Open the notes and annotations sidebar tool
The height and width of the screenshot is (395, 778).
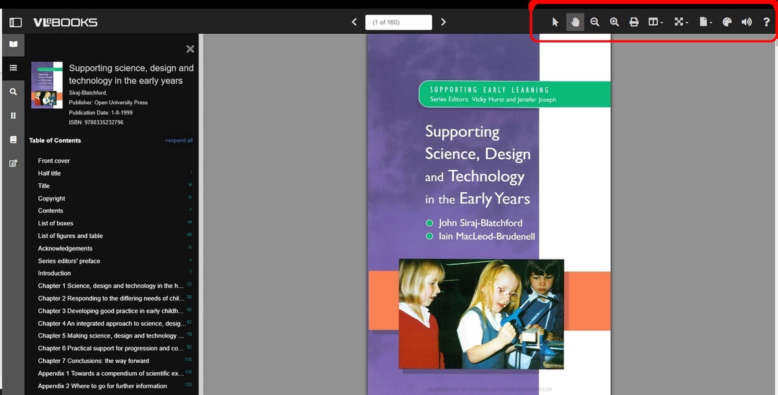13,163
